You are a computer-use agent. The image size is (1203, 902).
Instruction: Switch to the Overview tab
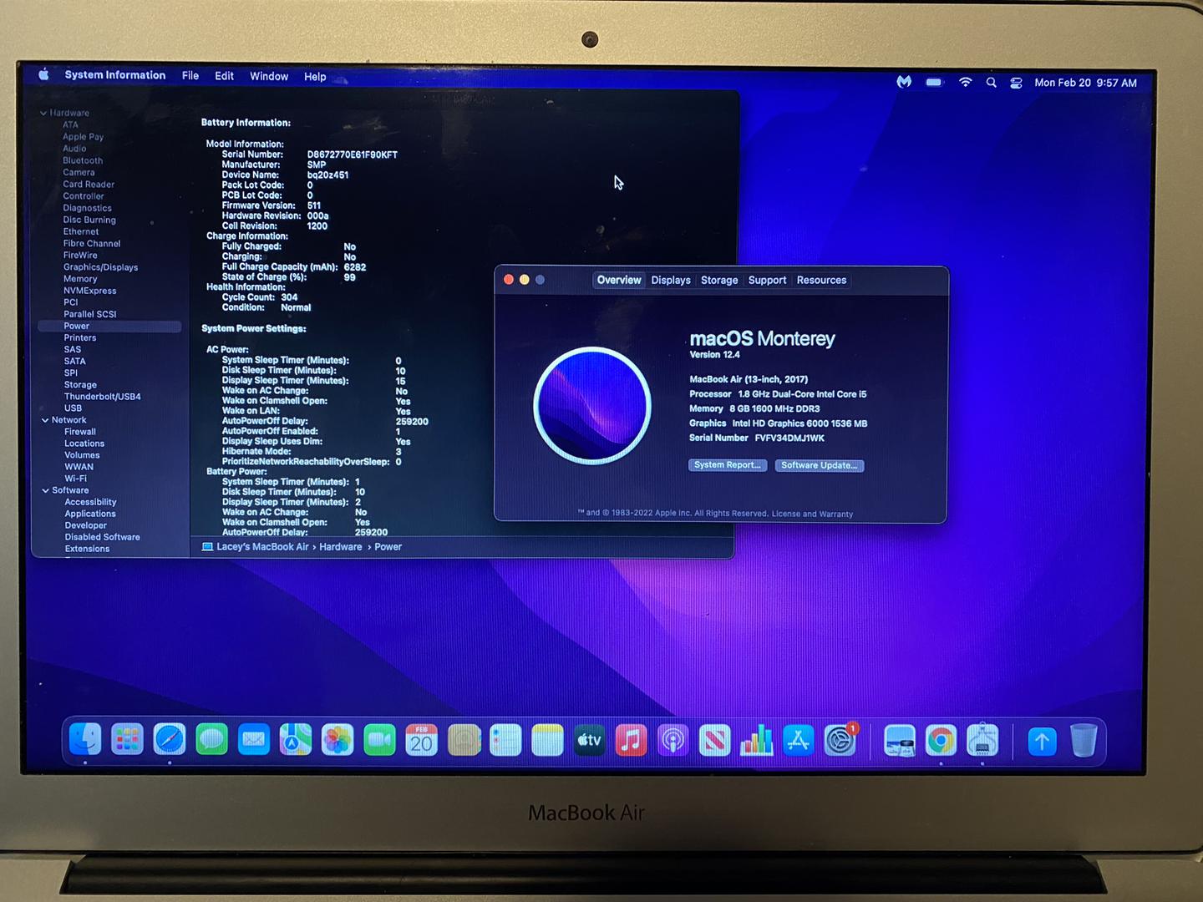tap(619, 280)
